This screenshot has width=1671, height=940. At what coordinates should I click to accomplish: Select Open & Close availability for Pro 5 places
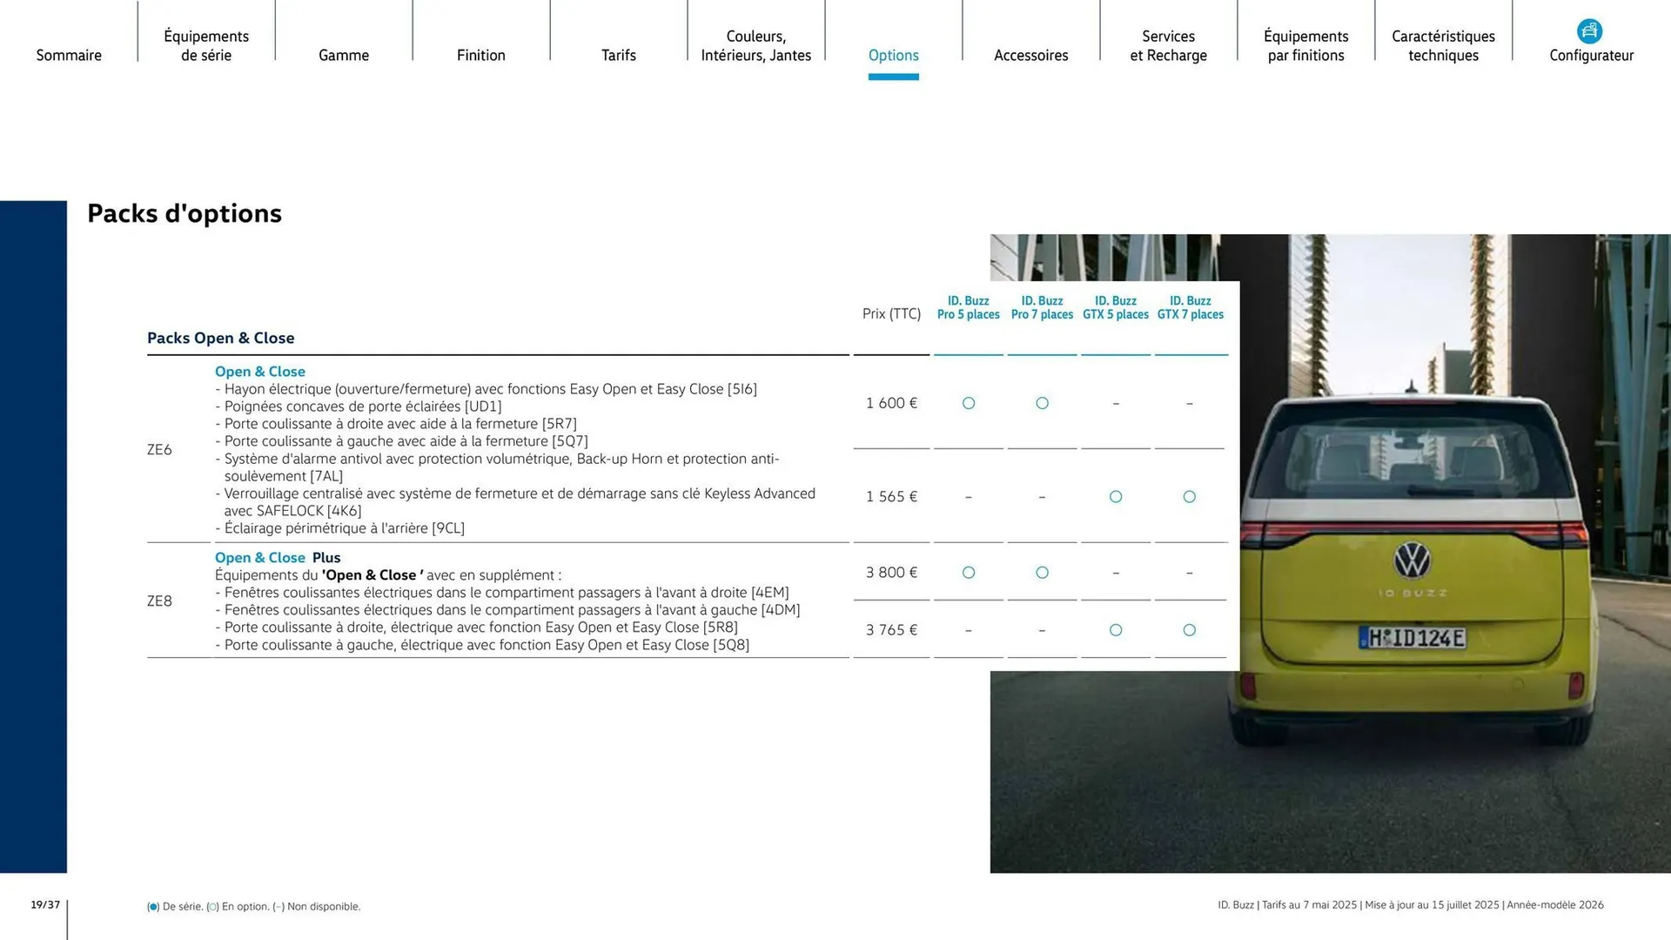coord(968,403)
